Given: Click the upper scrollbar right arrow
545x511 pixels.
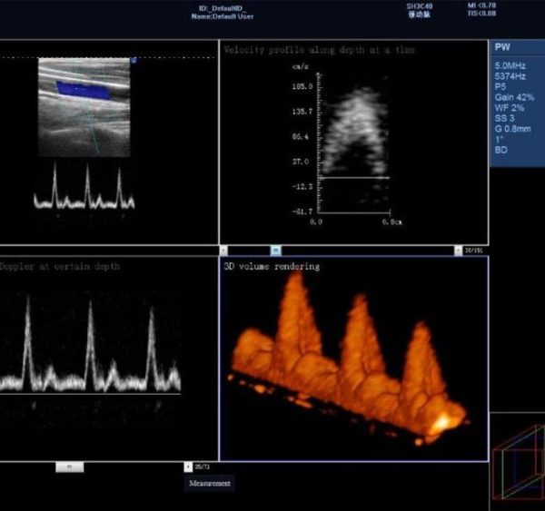Looking at the screenshot, I should coord(459,250).
